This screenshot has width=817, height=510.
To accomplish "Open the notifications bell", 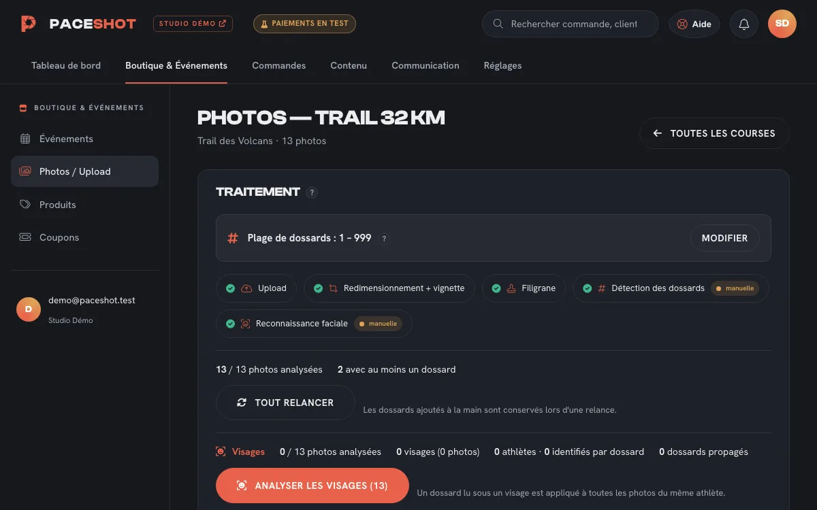I will coord(744,24).
